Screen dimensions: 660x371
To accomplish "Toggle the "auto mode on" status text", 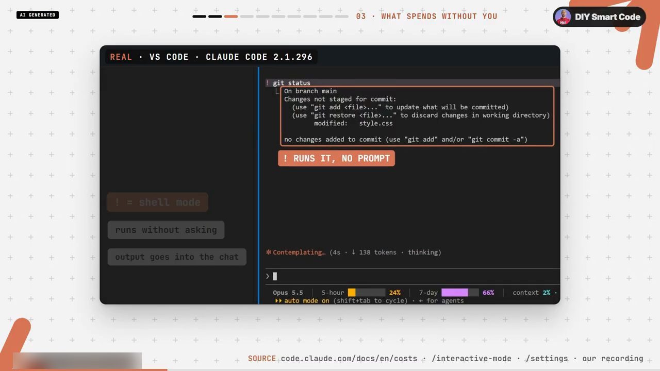I will pyautogui.click(x=306, y=301).
